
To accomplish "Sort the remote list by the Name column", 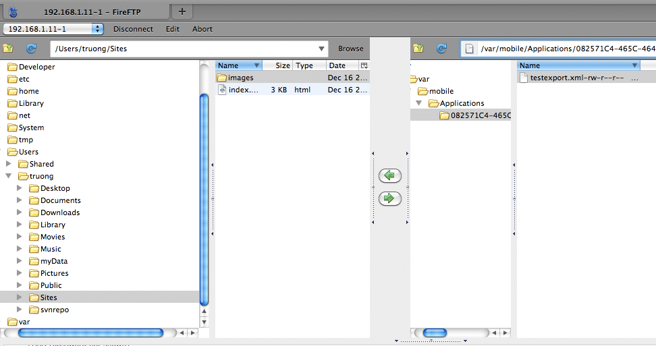I will coord(578,65).
